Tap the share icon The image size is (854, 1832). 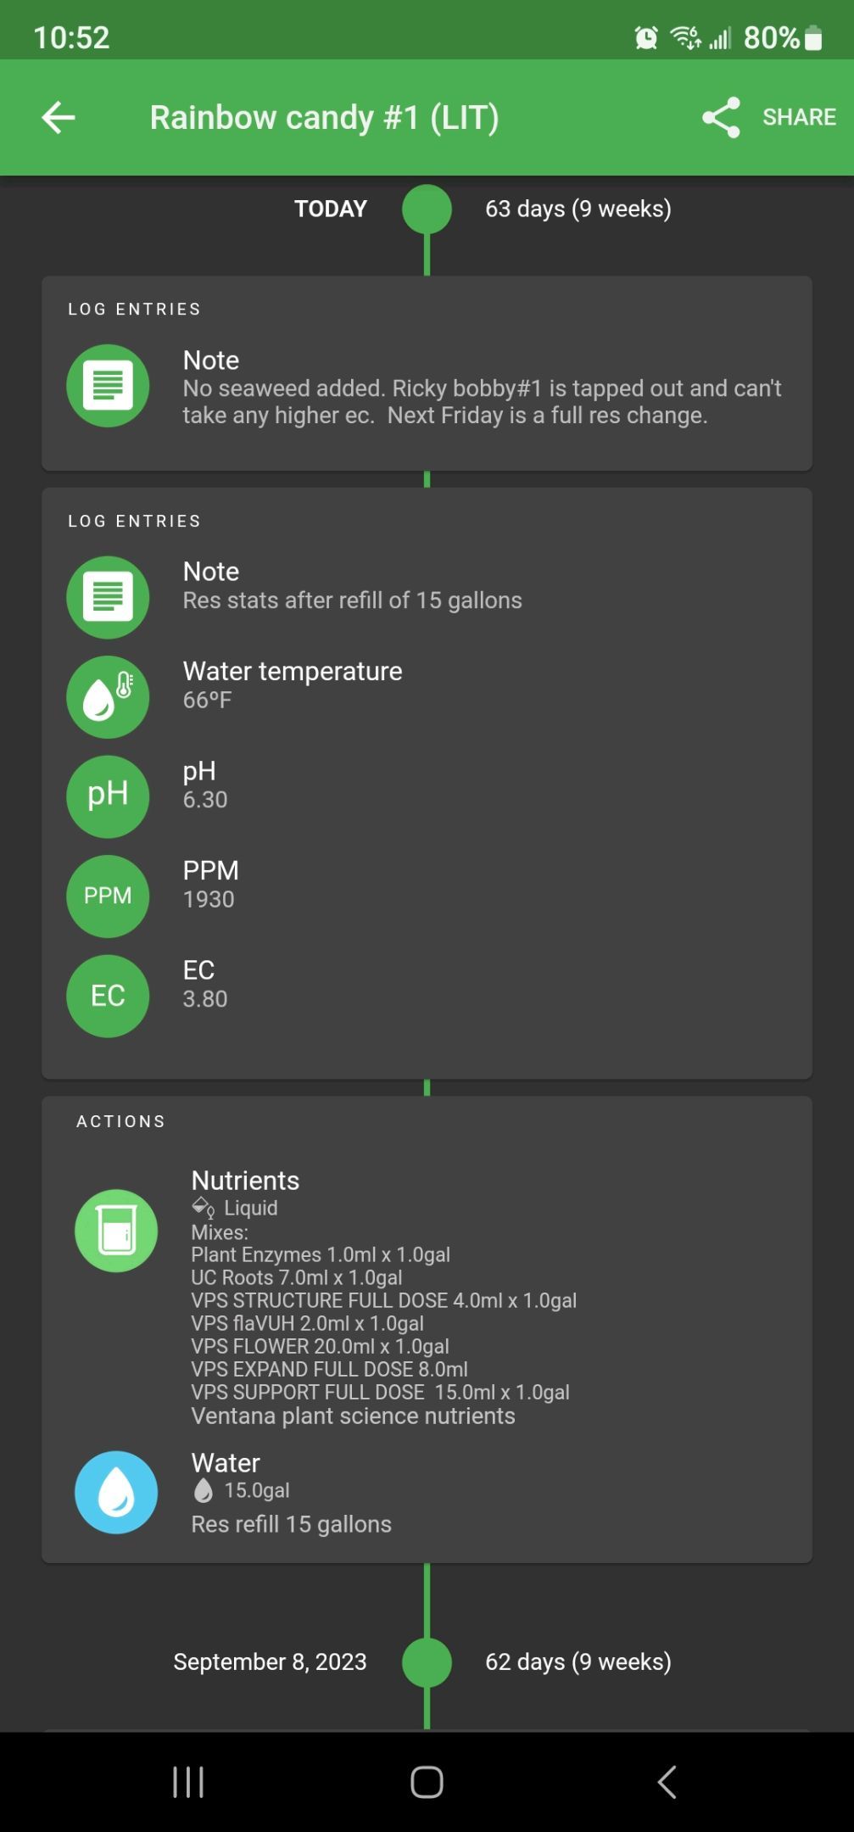[721, 117]
